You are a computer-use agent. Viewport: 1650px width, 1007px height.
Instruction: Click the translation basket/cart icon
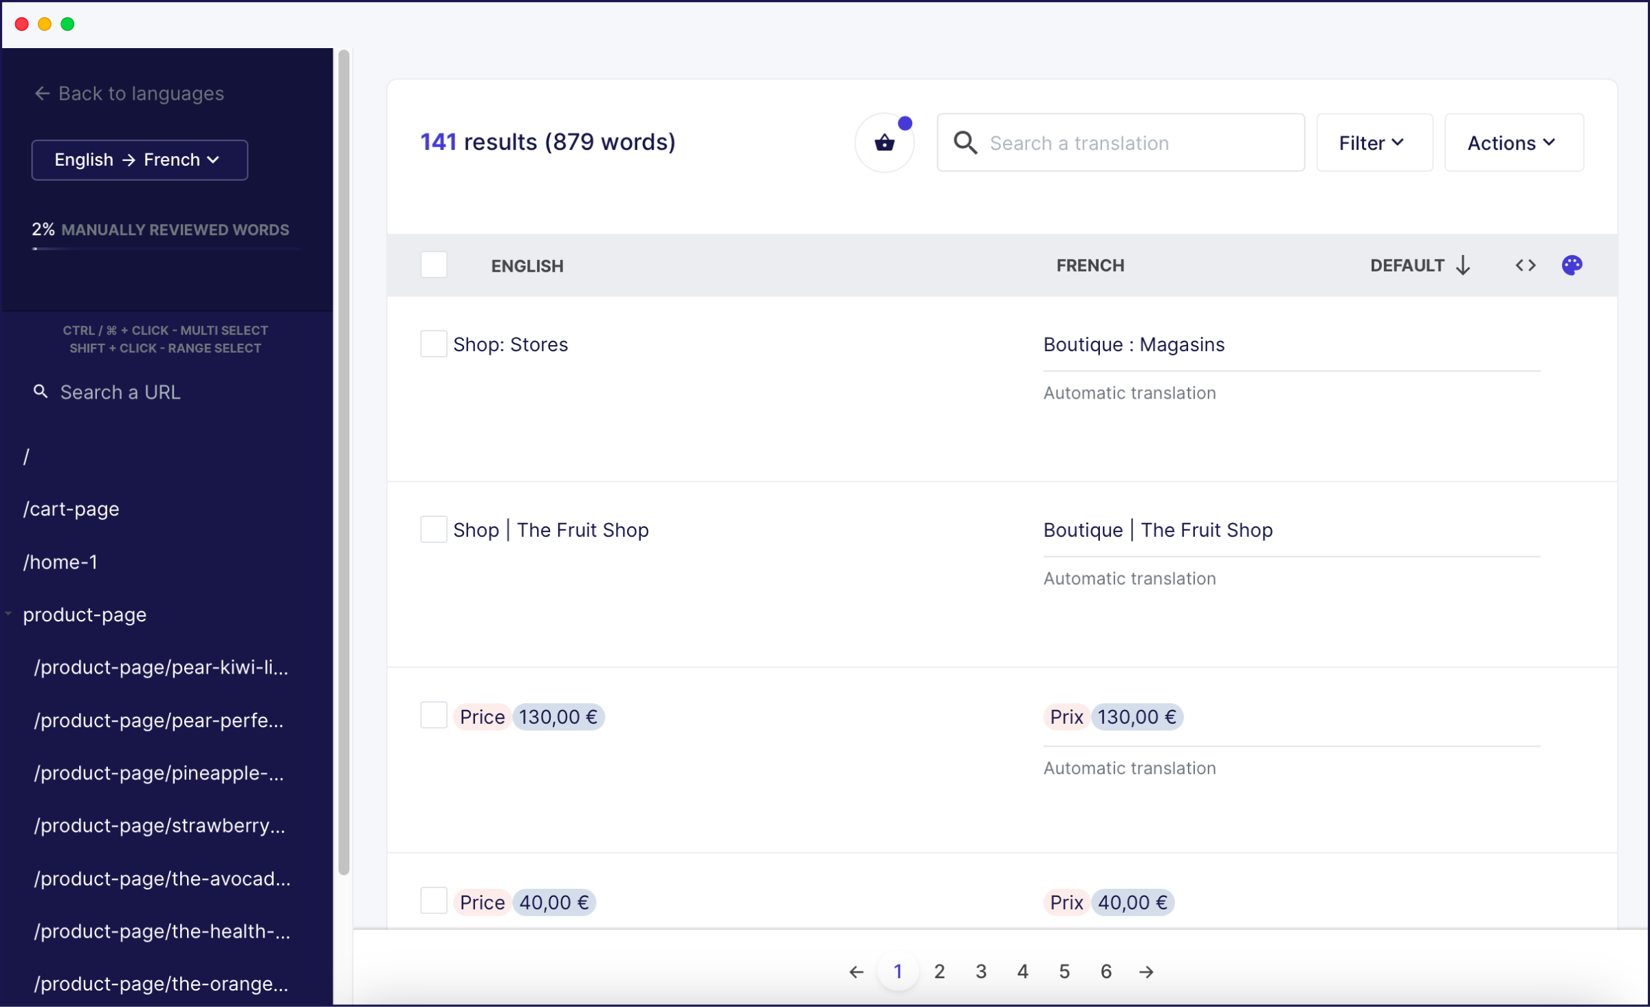click(x=886, y=142)
